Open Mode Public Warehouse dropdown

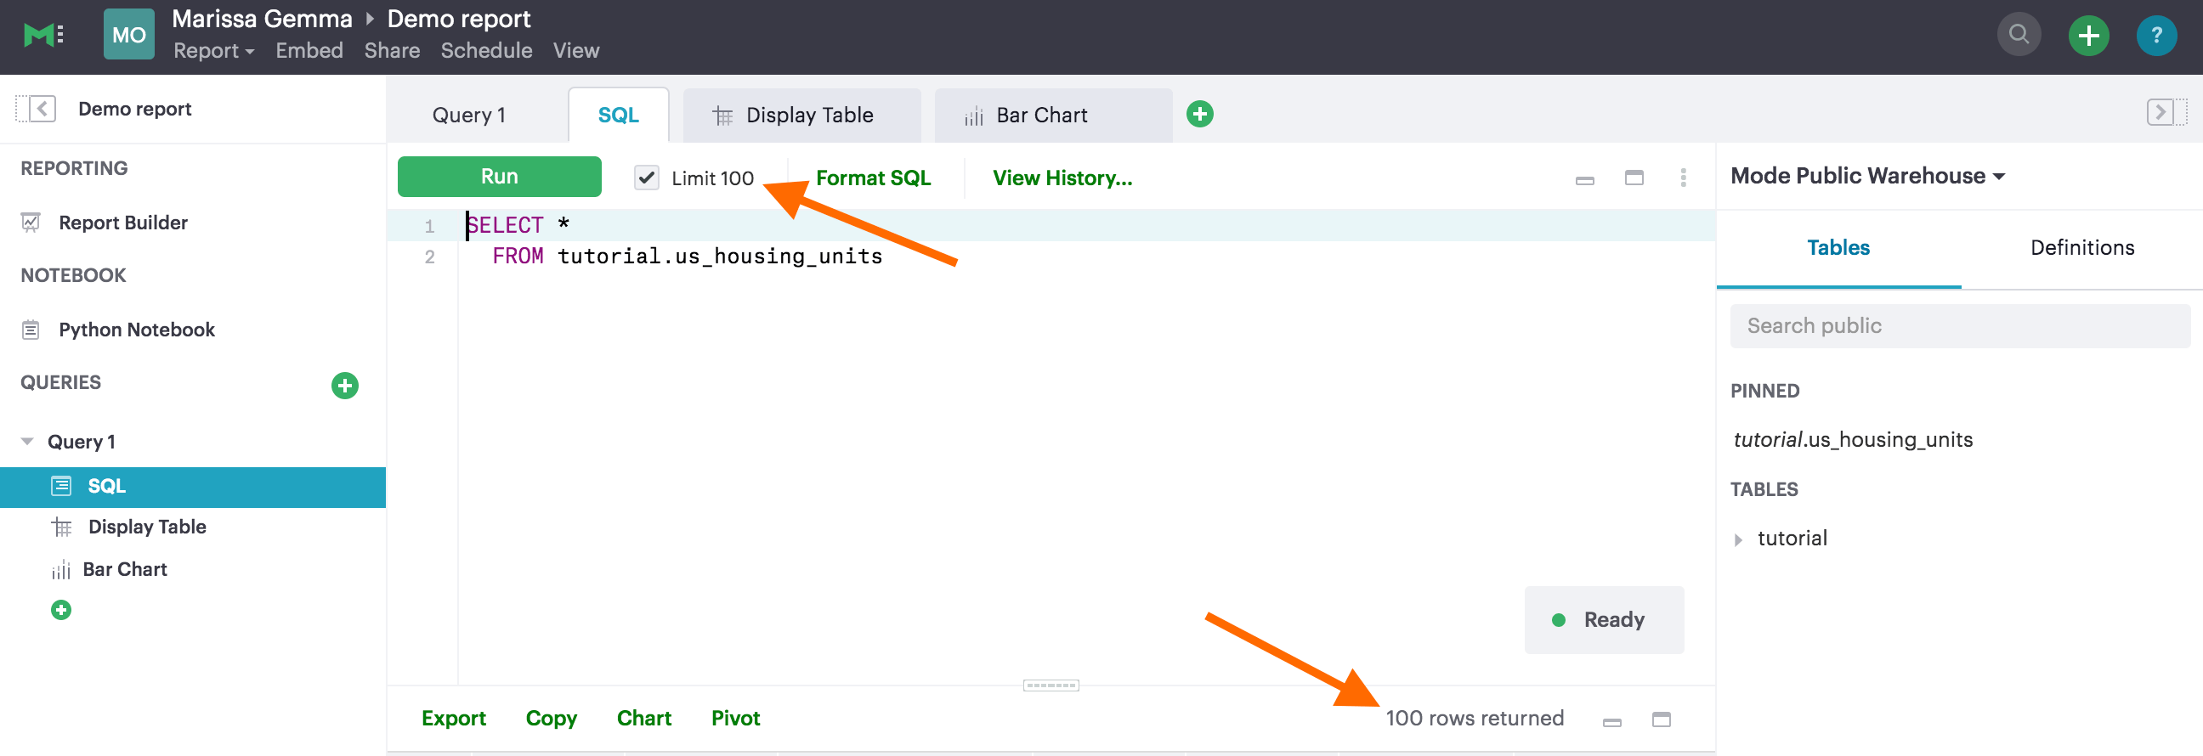[x=1868, y=175]
